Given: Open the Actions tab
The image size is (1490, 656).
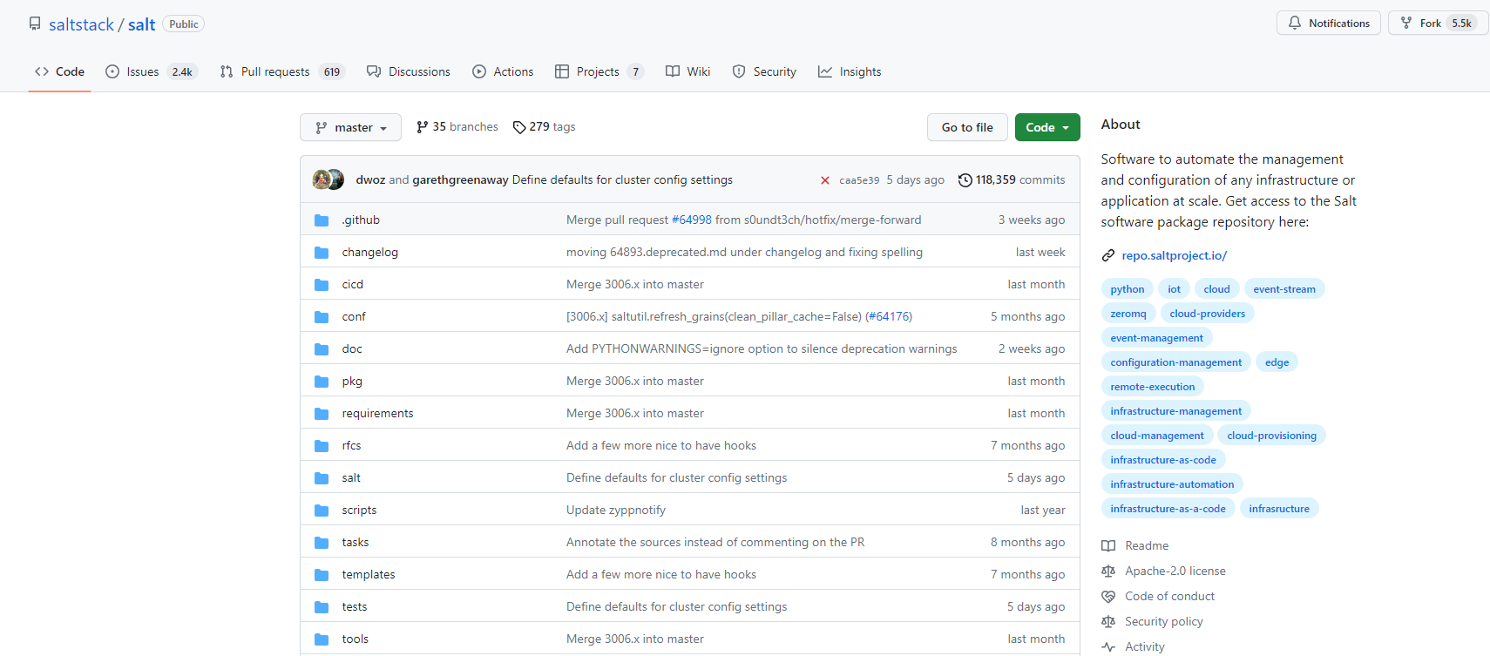Looking at the screenshot, I should tap(503, 71).
